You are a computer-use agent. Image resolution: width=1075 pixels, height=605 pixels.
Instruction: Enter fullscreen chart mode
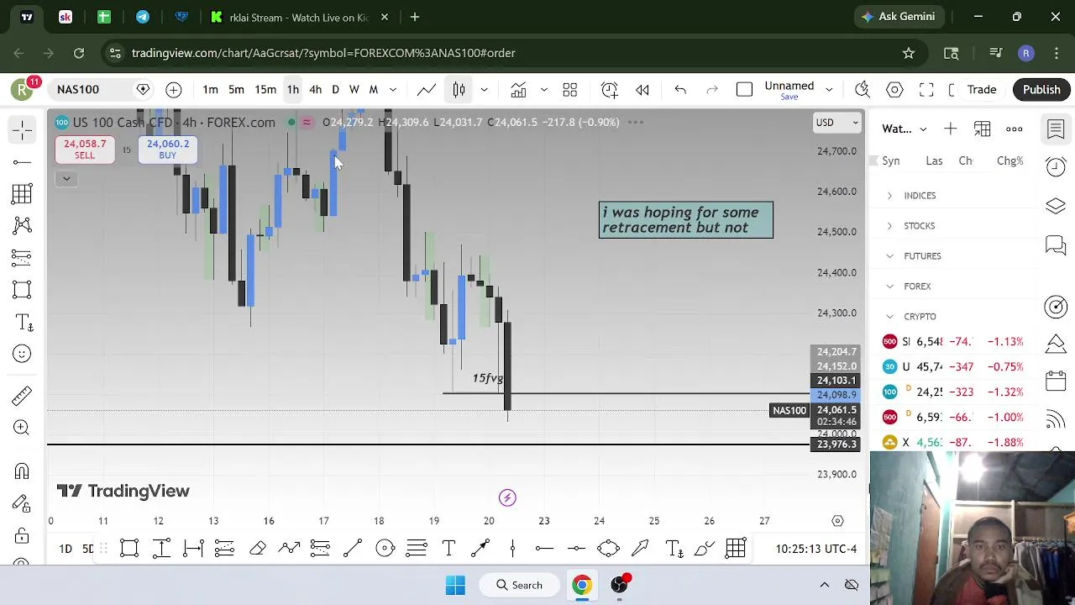(x=926, y=89)
